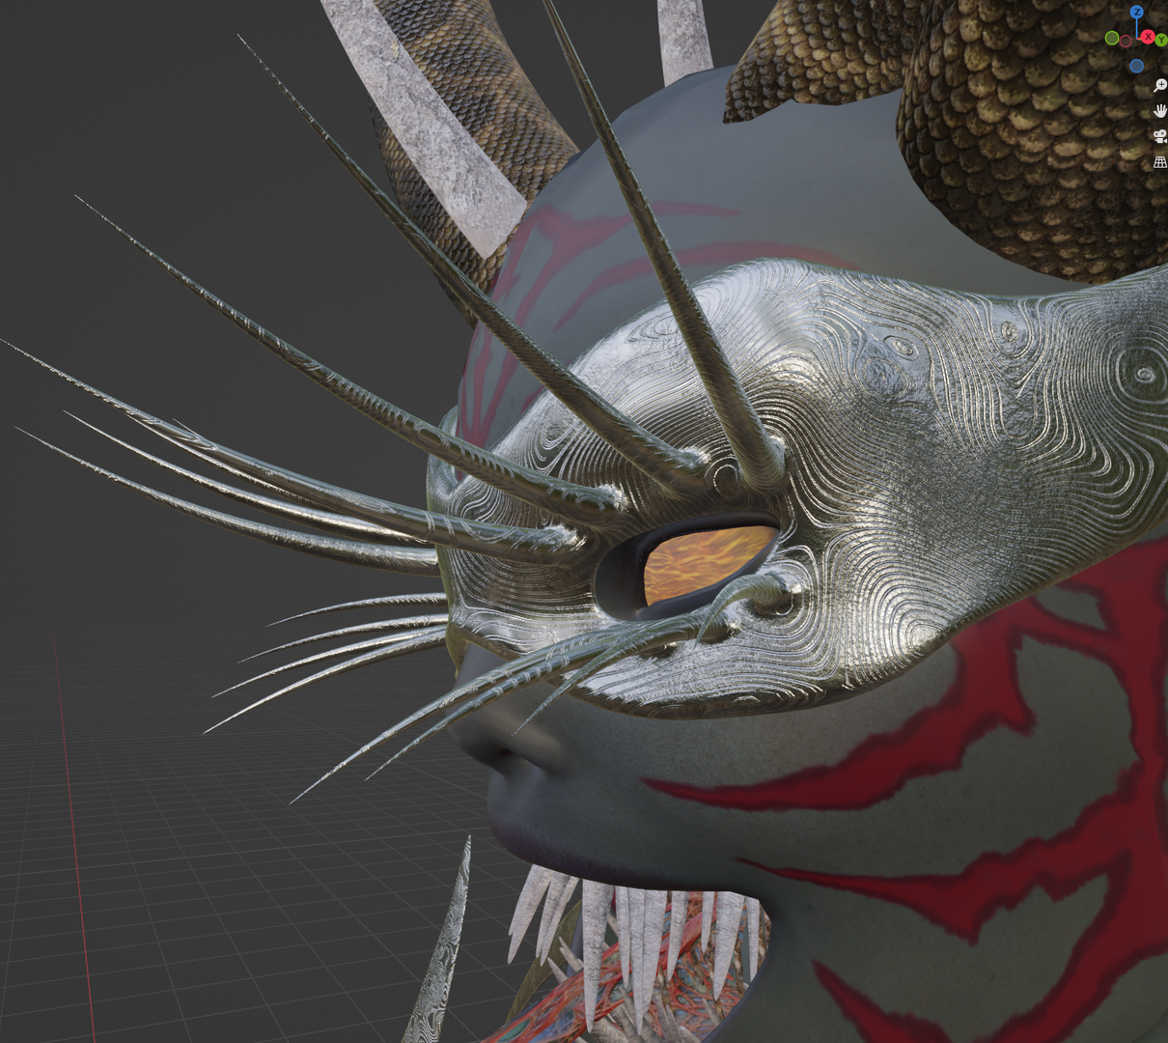
Task: Toggle perspective/orthographic grid icon
Action: (1160, 162)
